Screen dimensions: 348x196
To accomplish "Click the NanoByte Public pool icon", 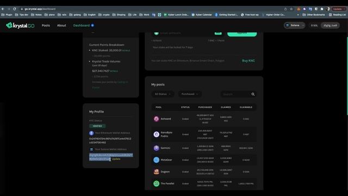I will pyautogui.click(x=156, y=134).
